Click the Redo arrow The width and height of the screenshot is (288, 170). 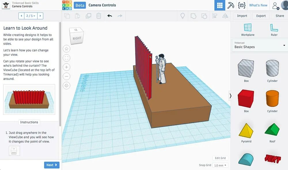(120, 16)
